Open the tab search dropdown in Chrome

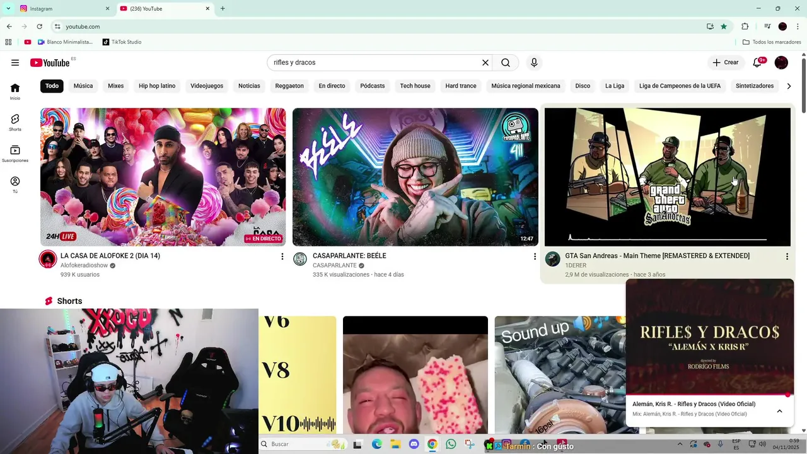click(8, 8)
